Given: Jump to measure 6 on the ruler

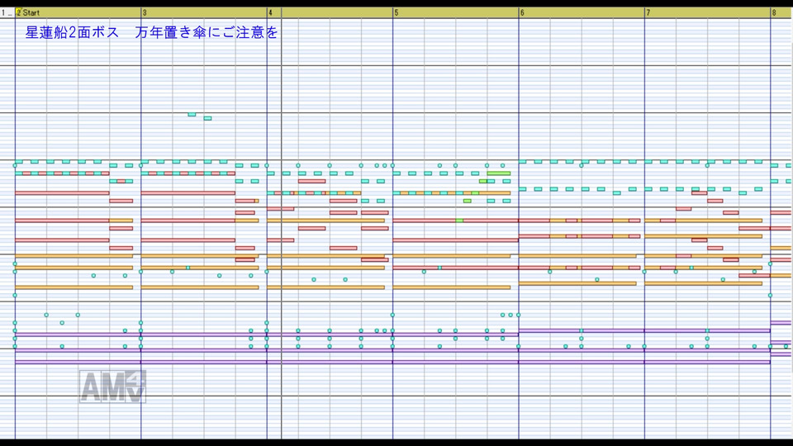Looking at the screenshot, I should pos(522,12).
